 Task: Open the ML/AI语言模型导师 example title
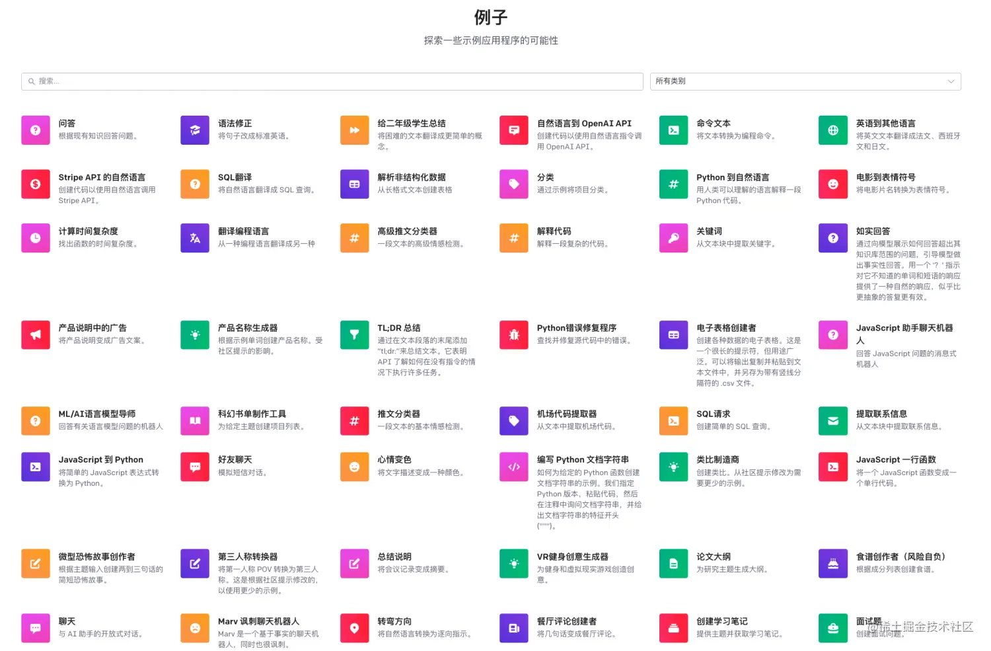(x=97, y=414)
